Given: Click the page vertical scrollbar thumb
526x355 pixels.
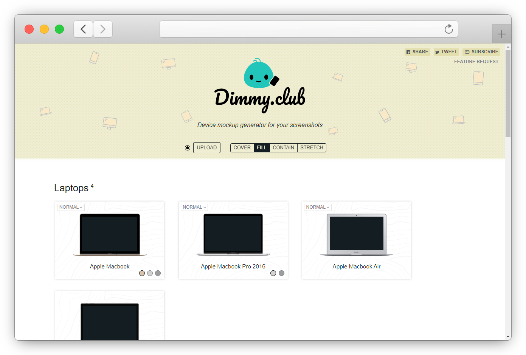Looking at the screenshot, I should [x=508, y=93].
